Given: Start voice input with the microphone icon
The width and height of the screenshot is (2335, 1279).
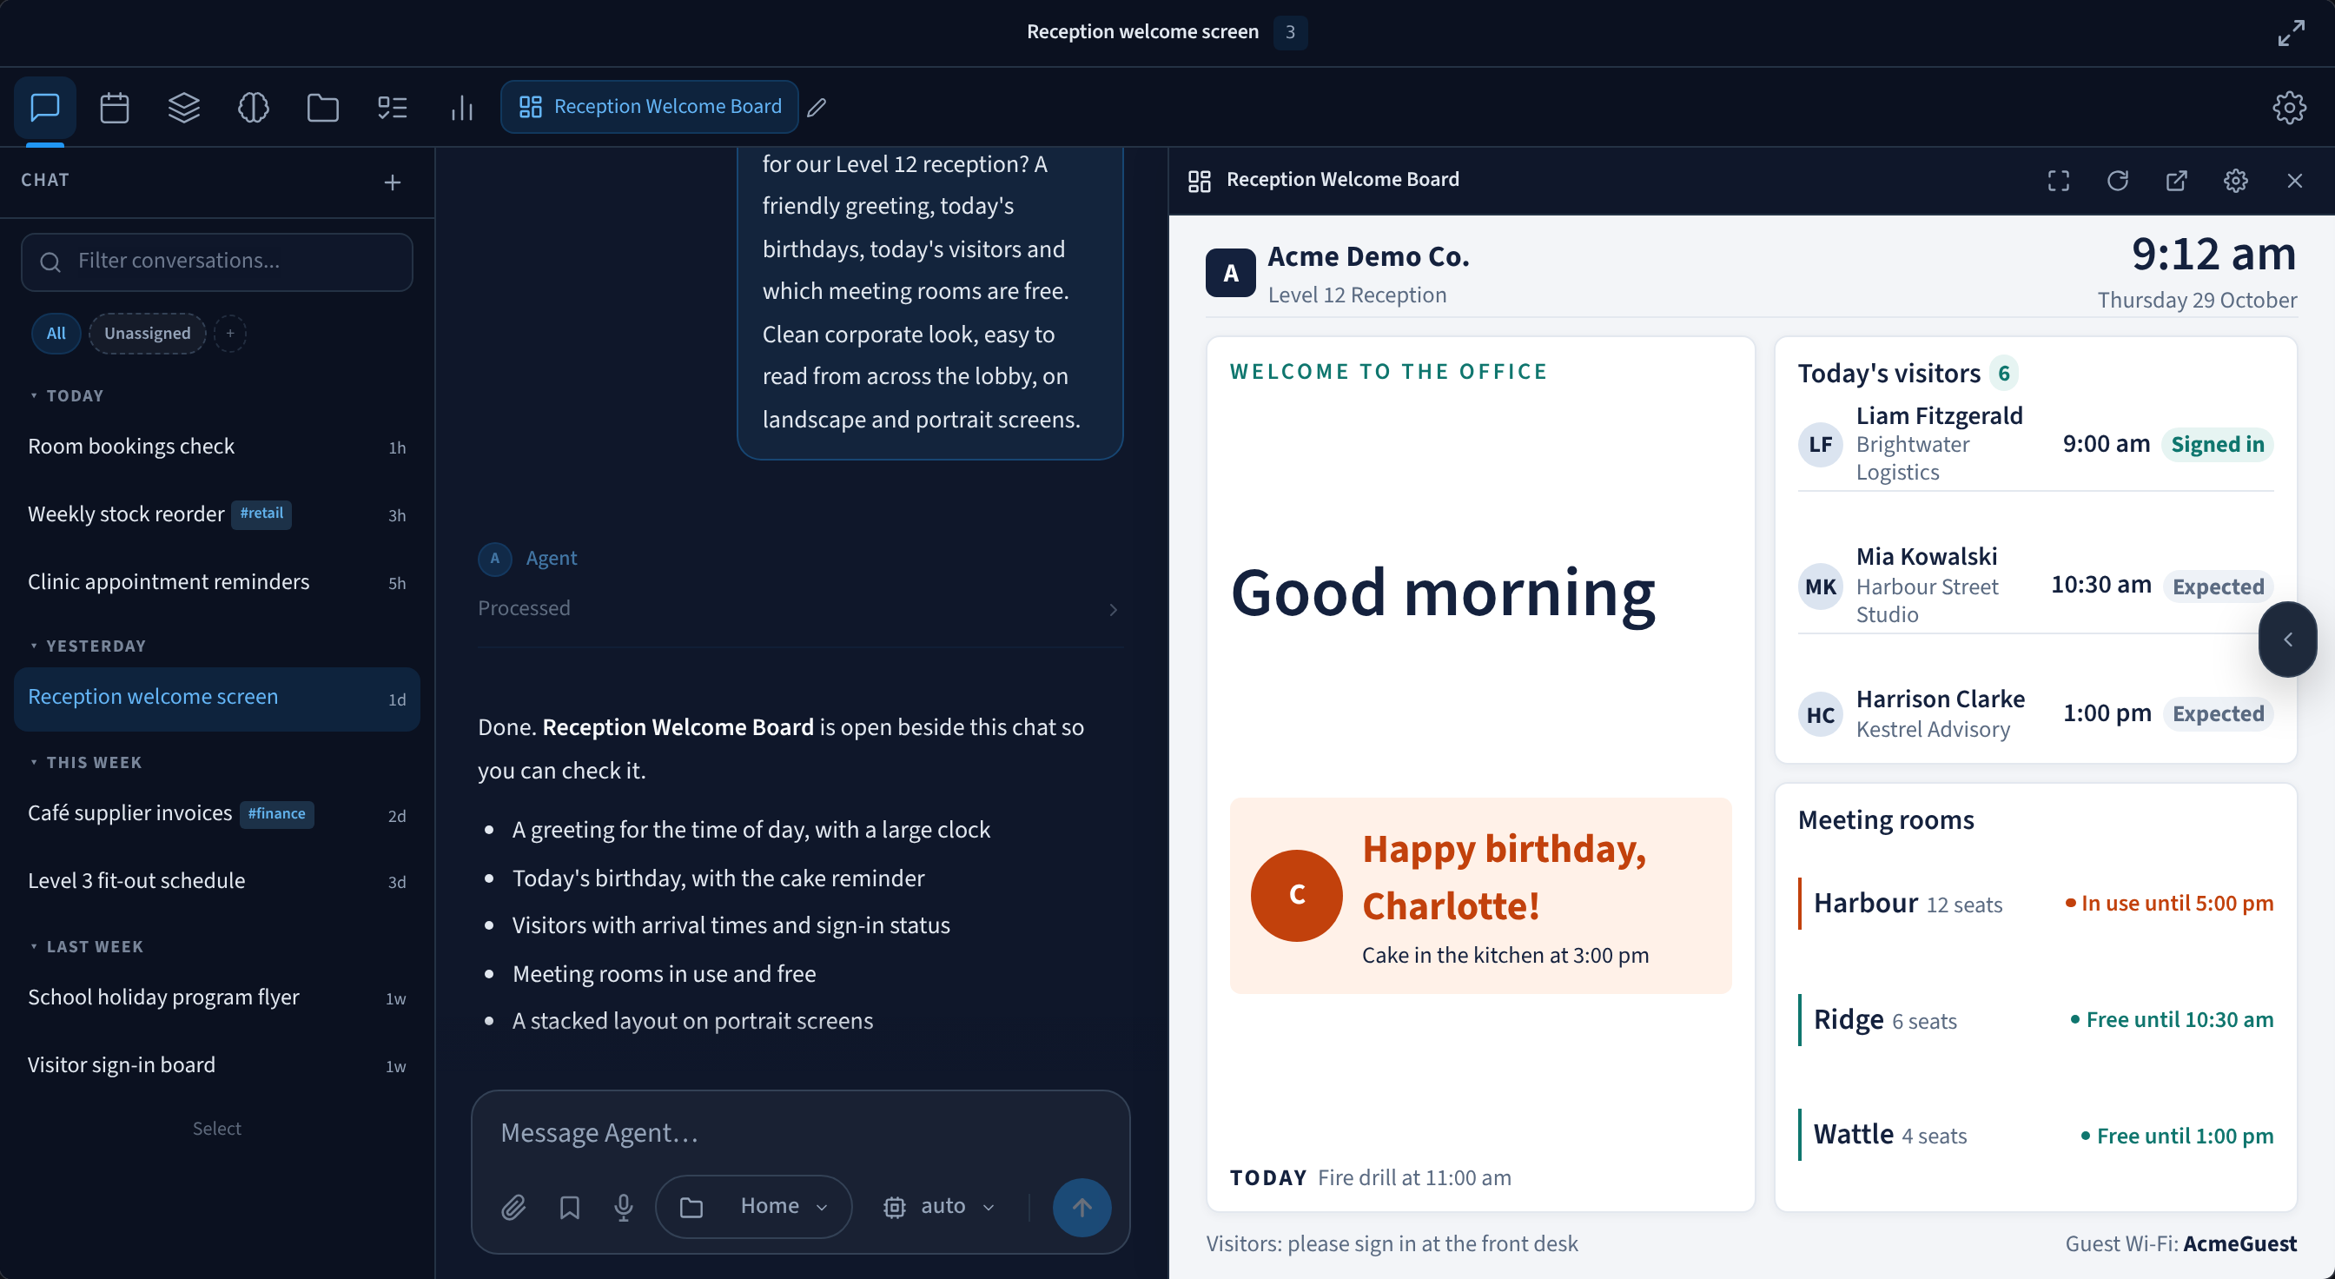Looking at the screenshot, I should (x=624, y=1207).
